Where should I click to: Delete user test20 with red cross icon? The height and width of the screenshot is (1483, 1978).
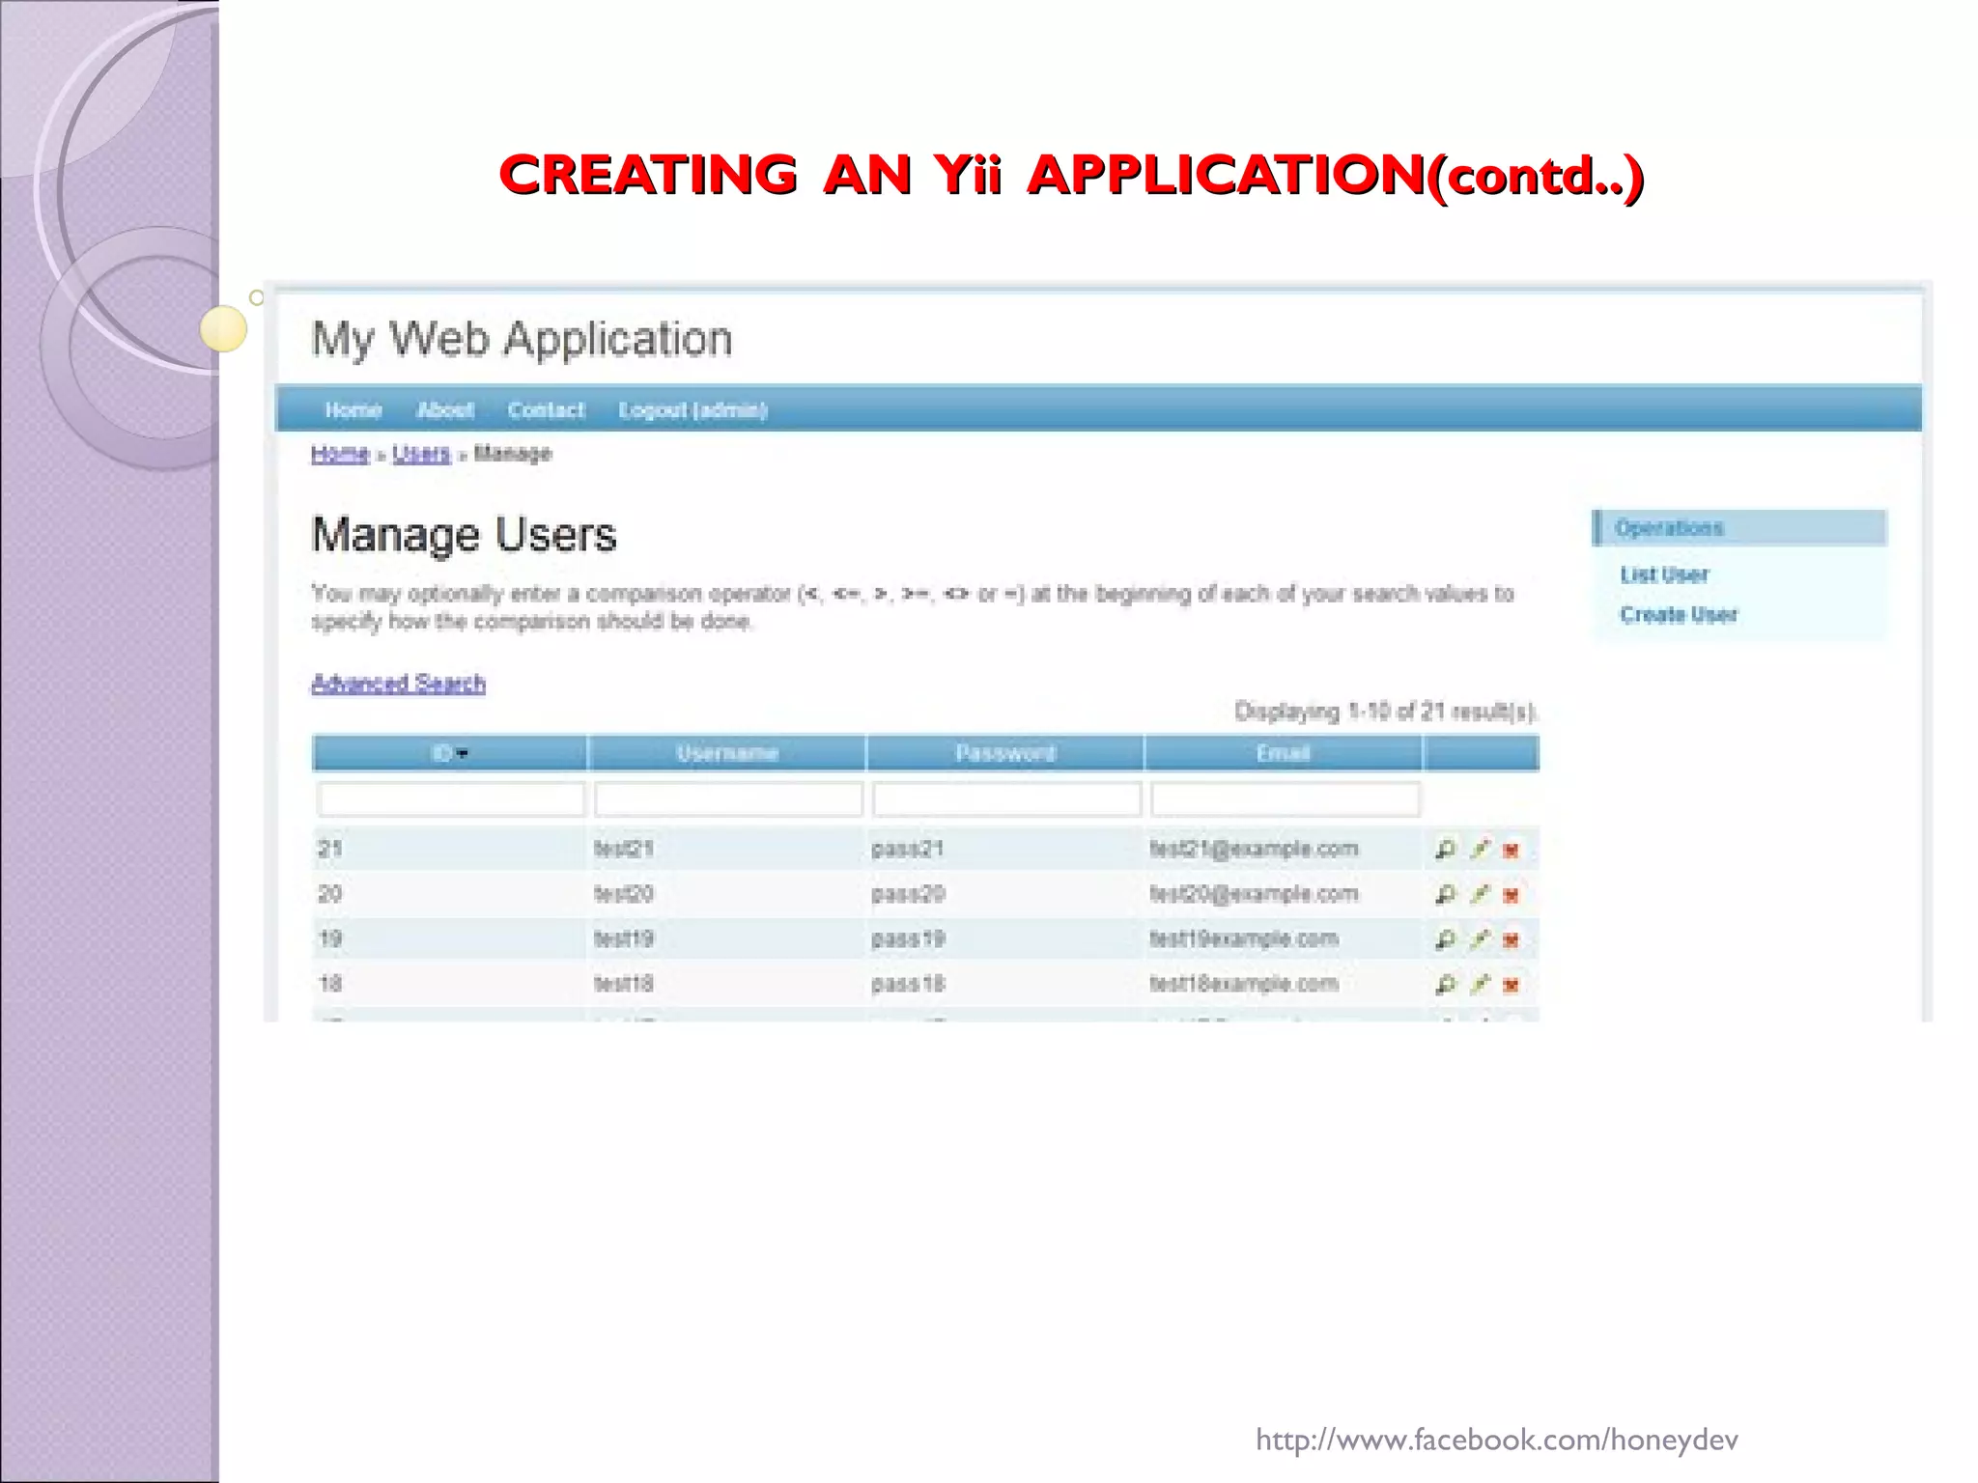pyautogui.click(x=1512, y=896)
